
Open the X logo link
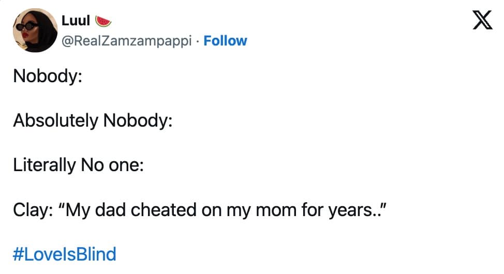(483, 23)
